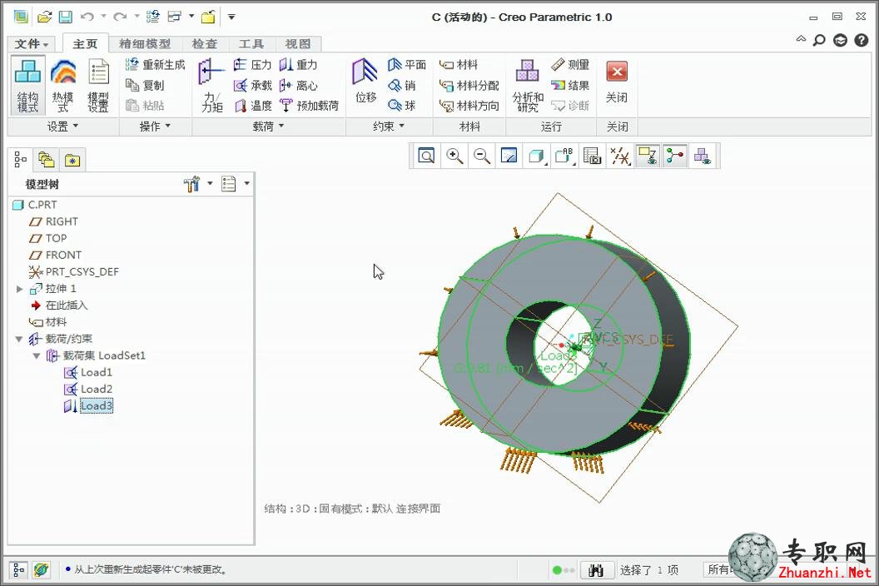The width and height of the screenshot is (879, 586).
Task: Add a 承载 bearing load
Action: (252, 85)
